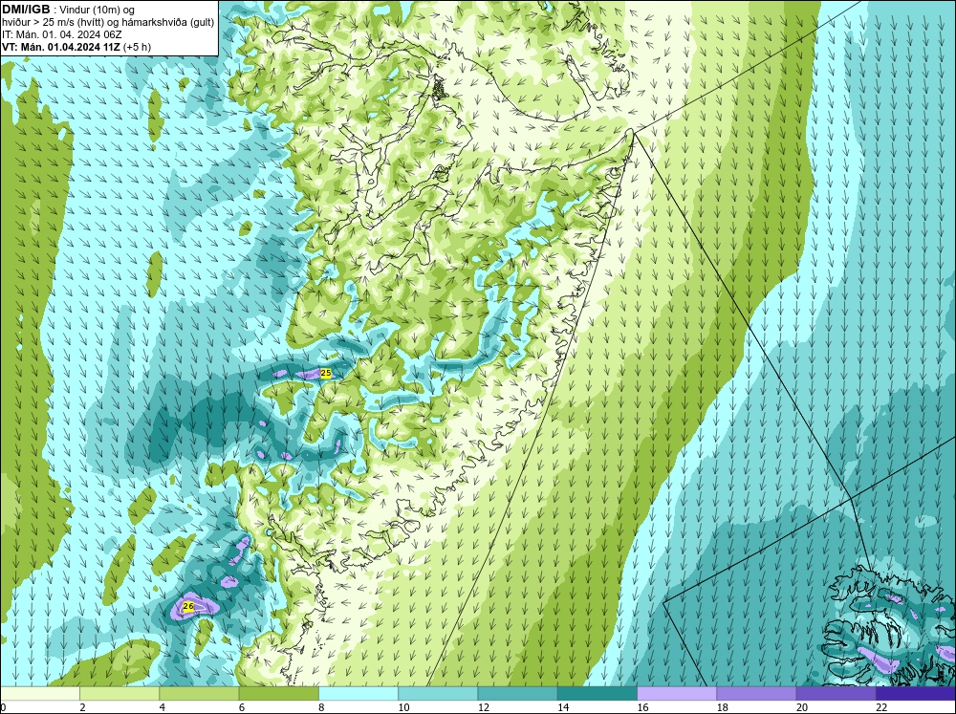Click the IT initialization time line
Image resolution: width=956 pixels, height=714 pixels.
tap(61, 34)
